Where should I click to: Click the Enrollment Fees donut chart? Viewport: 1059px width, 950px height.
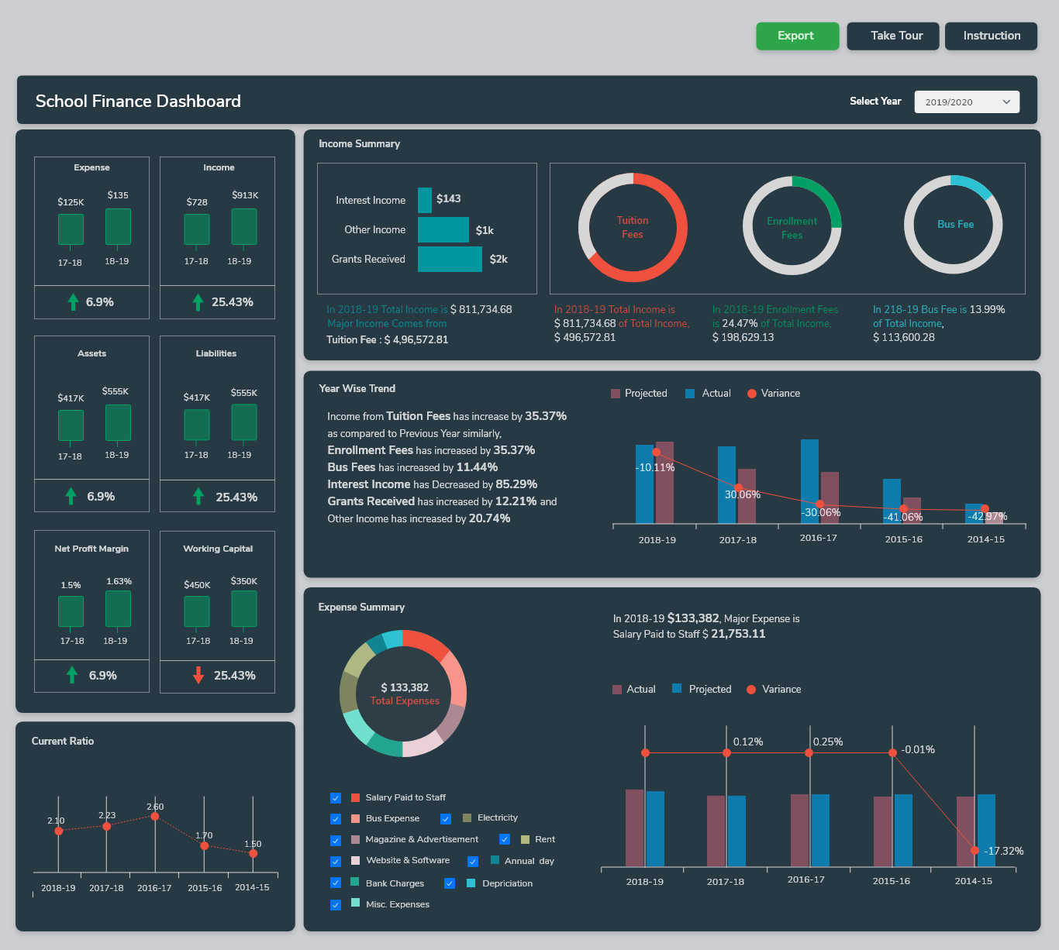click(x=792, y=226)
